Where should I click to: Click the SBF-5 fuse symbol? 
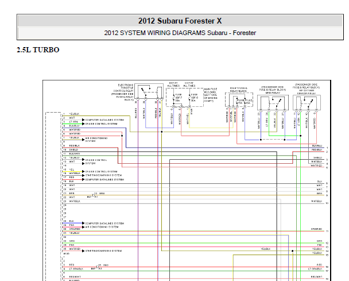189,97
